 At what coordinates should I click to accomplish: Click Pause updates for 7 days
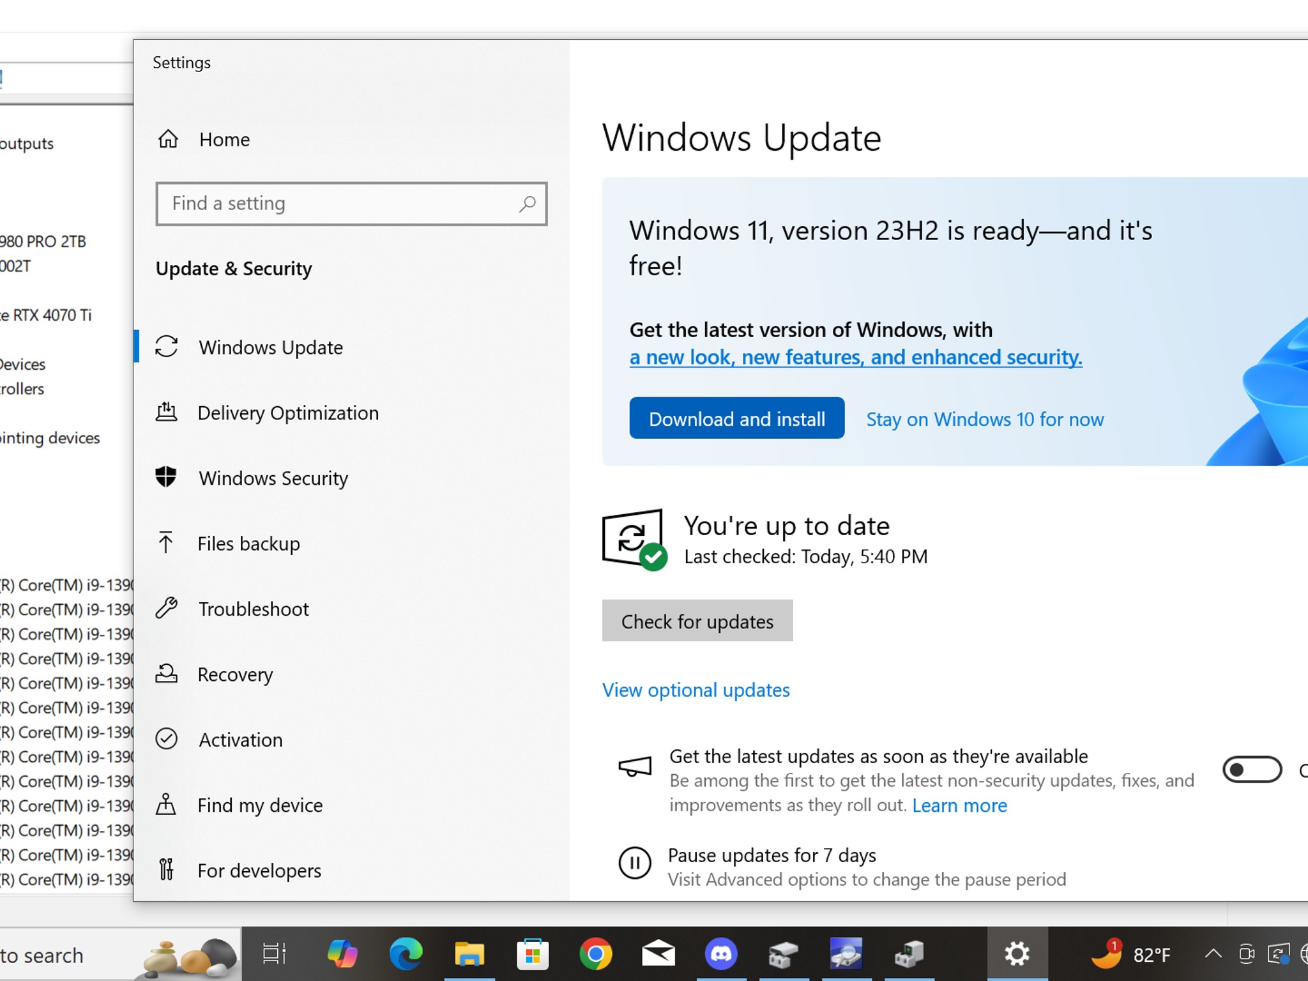772,855
